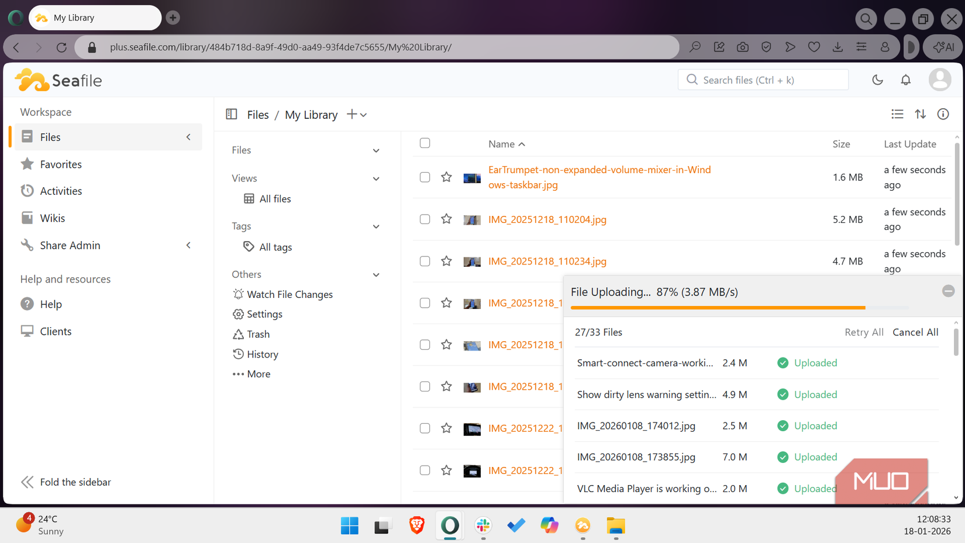Sort files by Name column header

506,144
